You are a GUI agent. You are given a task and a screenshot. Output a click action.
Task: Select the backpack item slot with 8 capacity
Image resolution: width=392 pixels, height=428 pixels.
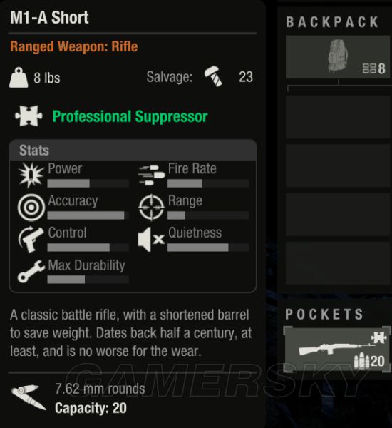(339, 57)
